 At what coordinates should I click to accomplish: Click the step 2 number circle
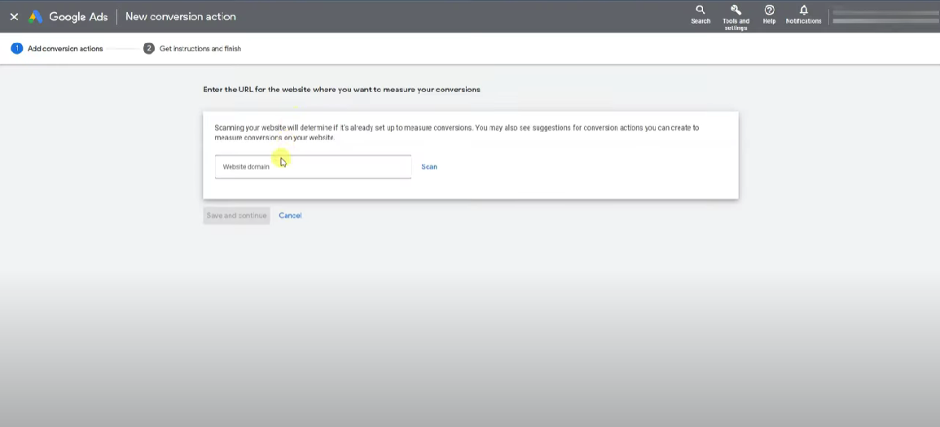click(149, 49)
